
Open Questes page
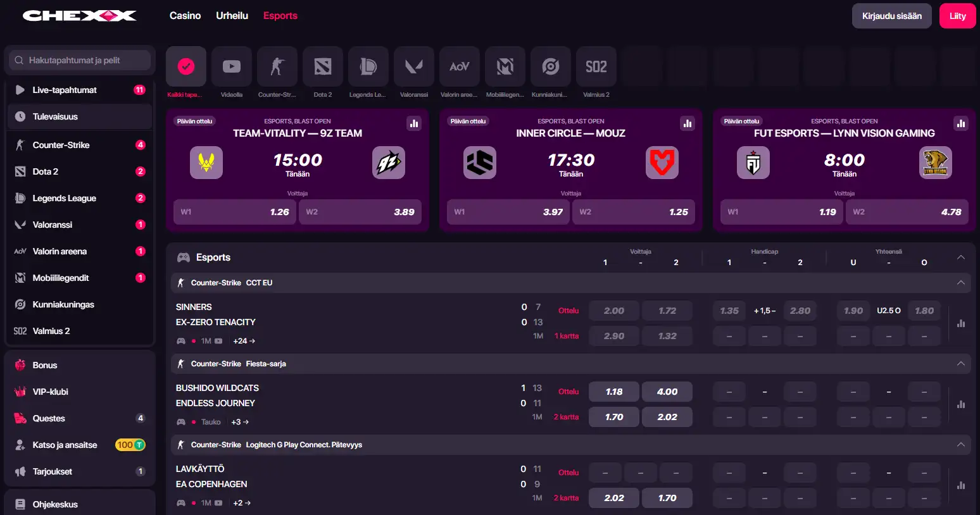pos(80,418)
